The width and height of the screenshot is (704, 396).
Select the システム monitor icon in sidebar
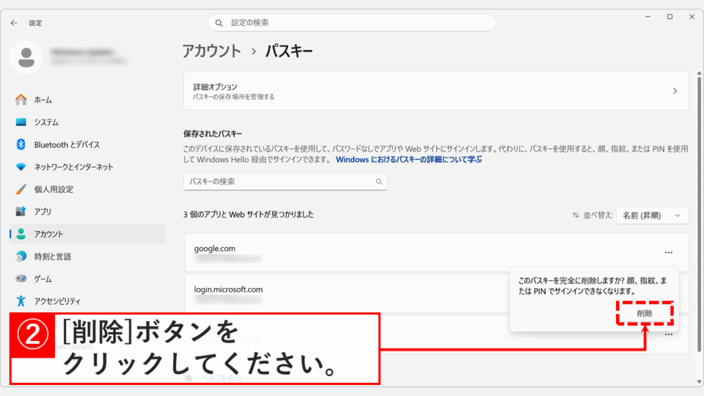pos(22,121)
